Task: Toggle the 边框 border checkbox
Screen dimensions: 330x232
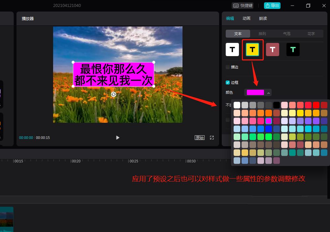Action: [x=227, y=83]
